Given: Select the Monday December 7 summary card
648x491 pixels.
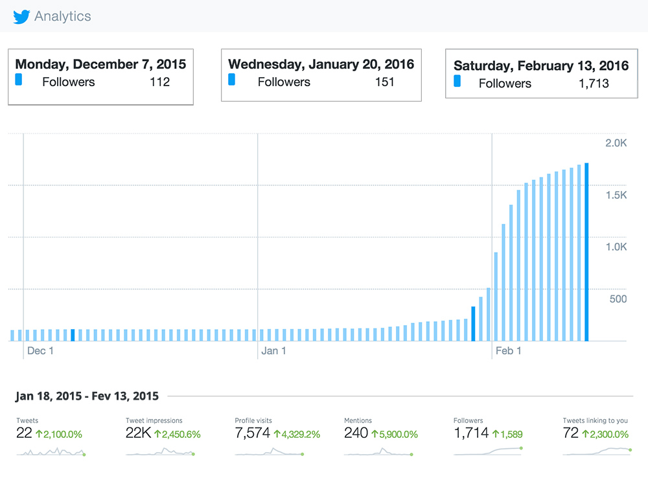Looking at the screenshot, I should [100, 76].
